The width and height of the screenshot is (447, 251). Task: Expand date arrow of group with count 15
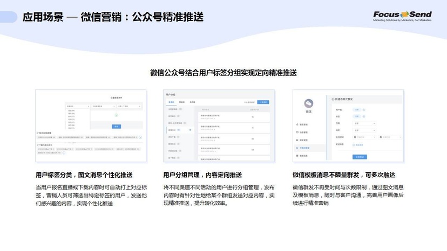click(x=214, y=118)
